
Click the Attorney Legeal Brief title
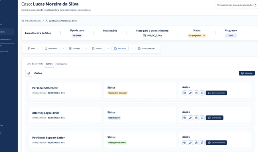click(x=46, y=113)
